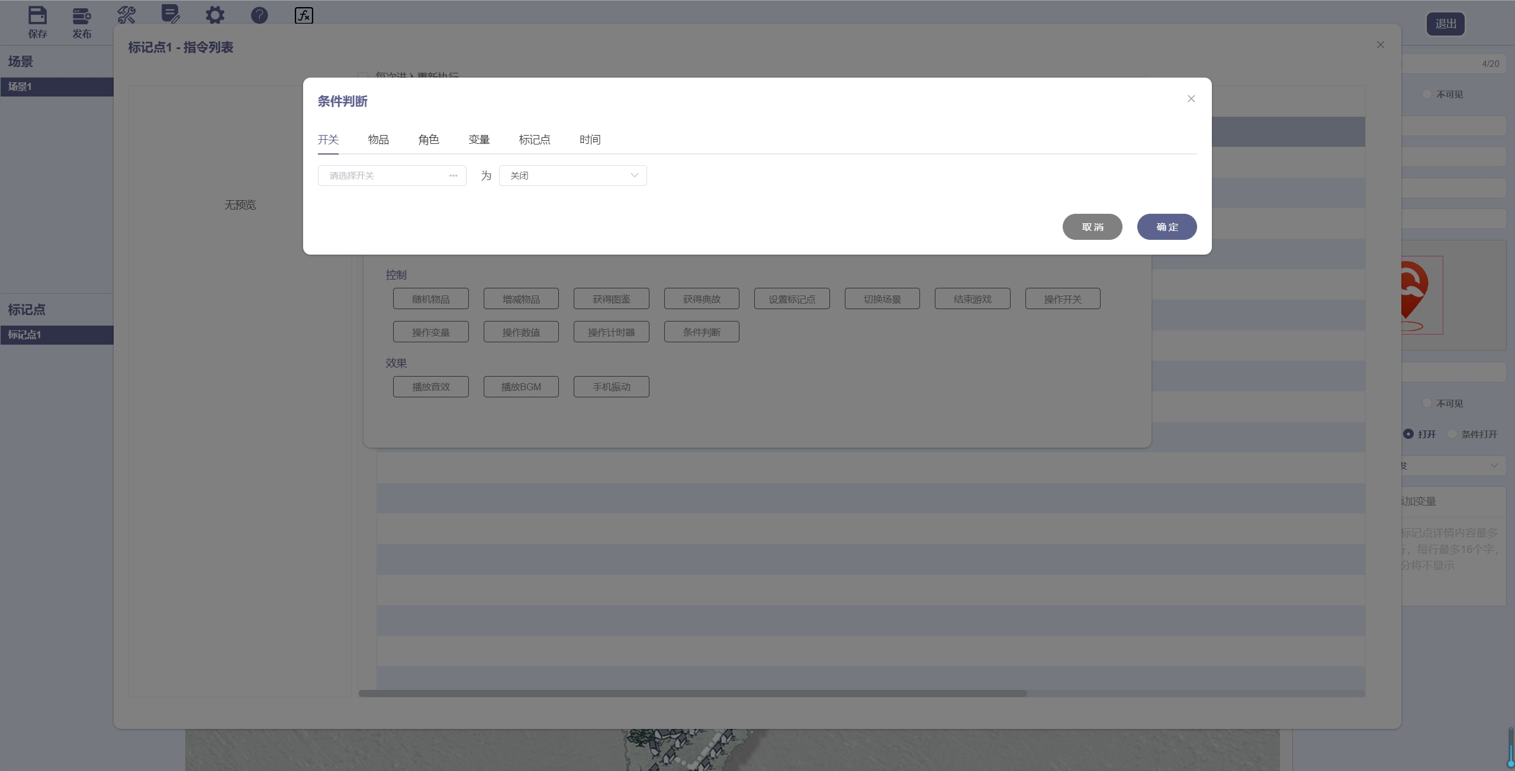Switch to the 变量 tab
The image size is (1515, 771).
(479, 140)
